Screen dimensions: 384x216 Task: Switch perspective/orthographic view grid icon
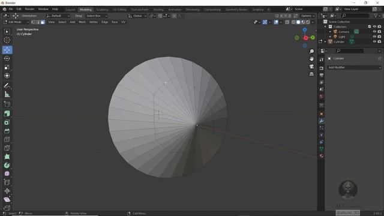311,74
